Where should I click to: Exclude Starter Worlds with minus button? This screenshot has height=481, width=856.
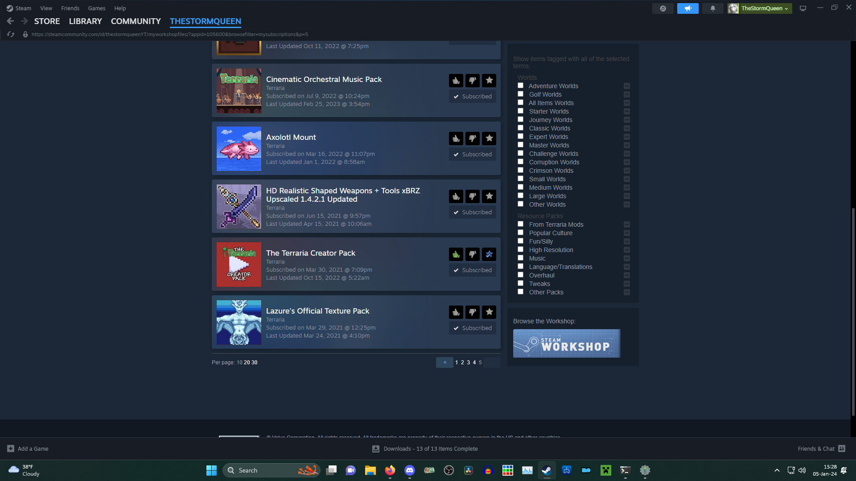click(x=626, y=111)
